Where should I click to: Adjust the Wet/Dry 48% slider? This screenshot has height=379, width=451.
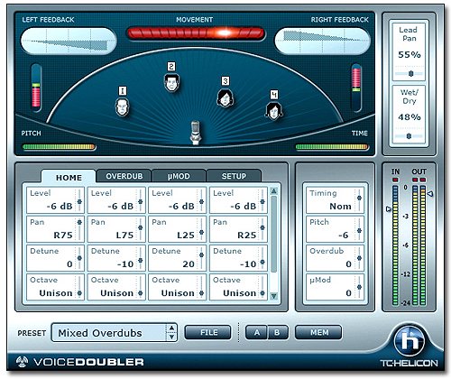click(409, 136)
